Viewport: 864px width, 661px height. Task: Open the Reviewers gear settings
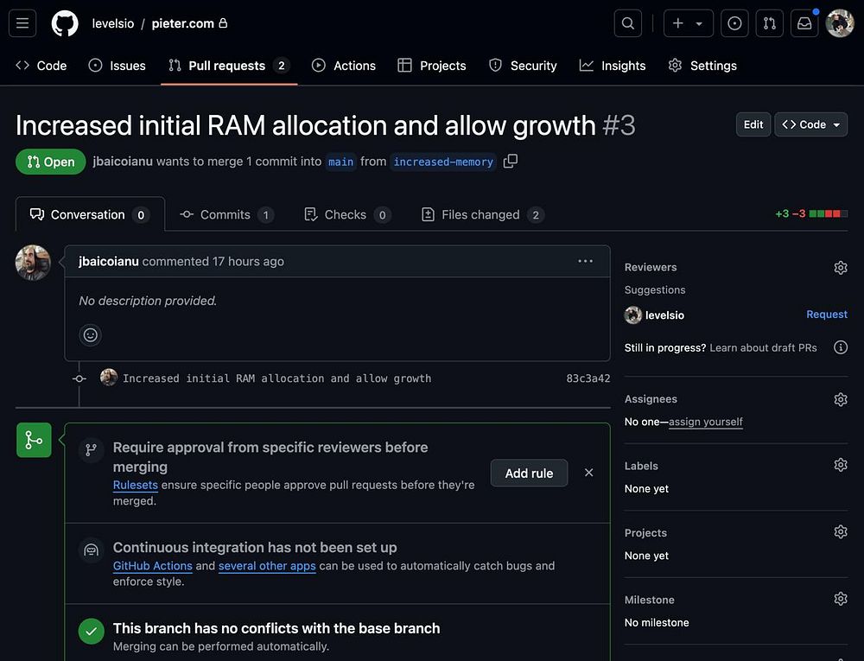pyautogui.click(x=841, y=268)
